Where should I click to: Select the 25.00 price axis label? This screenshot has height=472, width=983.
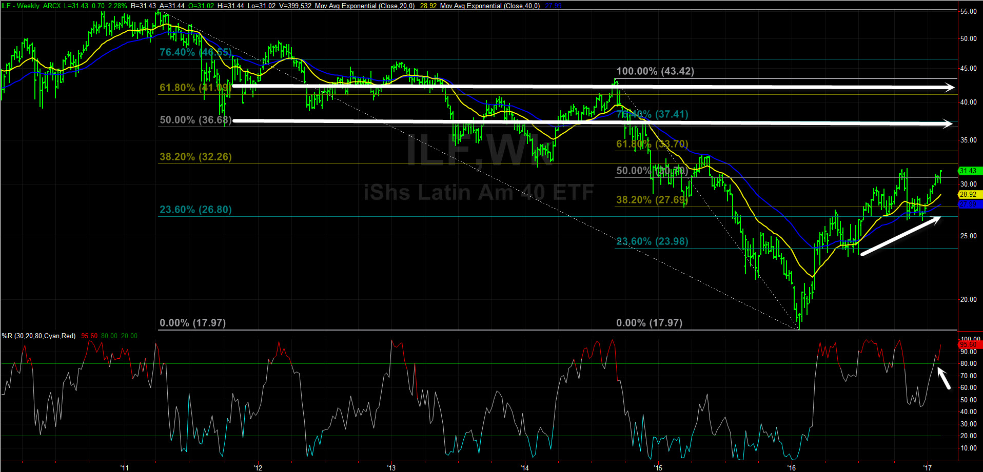click(969, 236)
